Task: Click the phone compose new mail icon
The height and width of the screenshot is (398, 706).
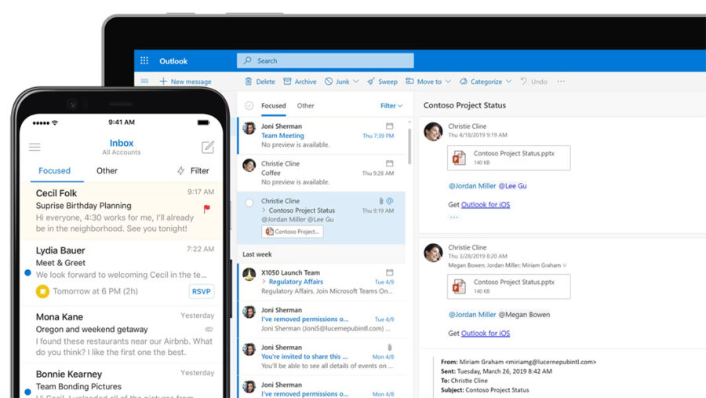Action: [208, 147]
